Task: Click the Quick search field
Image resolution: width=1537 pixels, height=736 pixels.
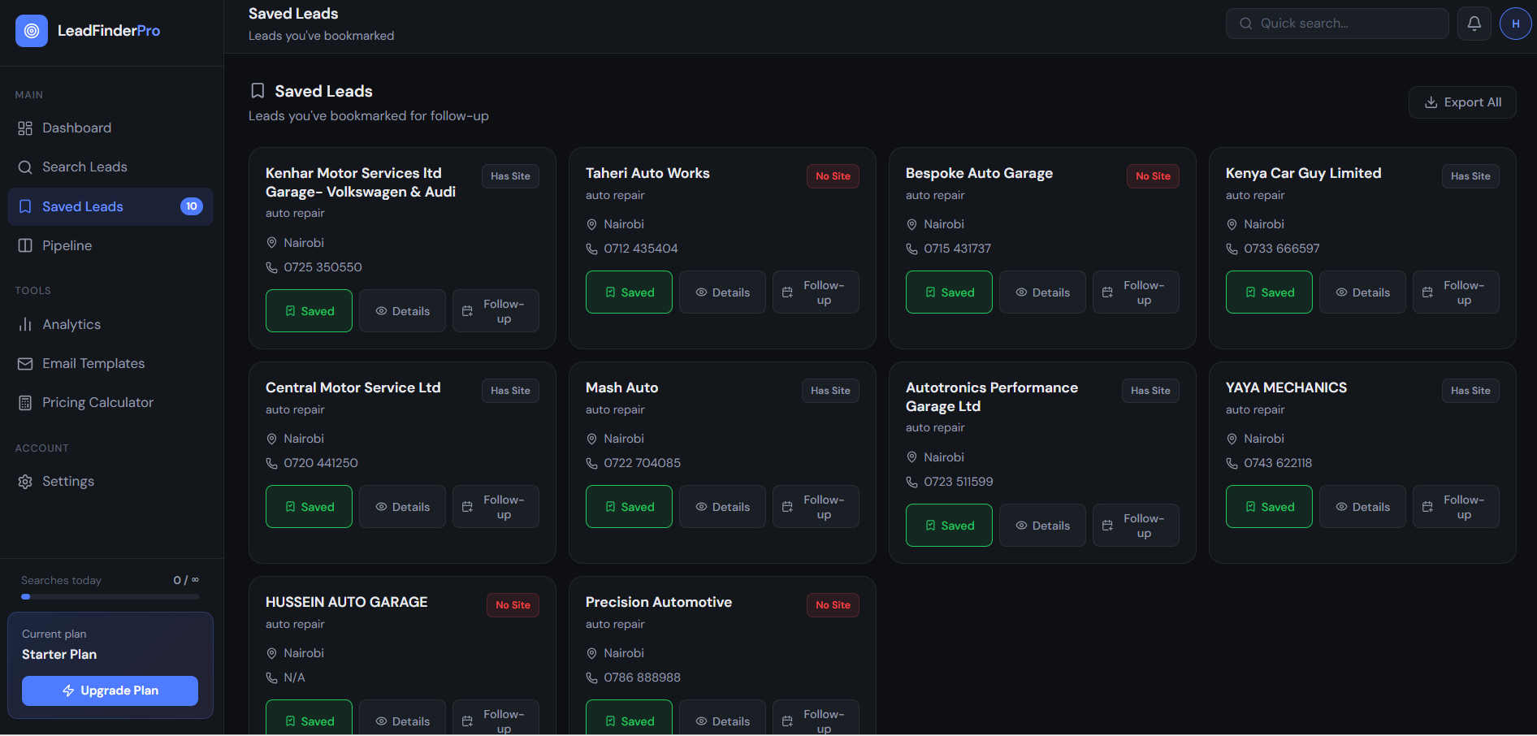Action: tap(1337, 24)
